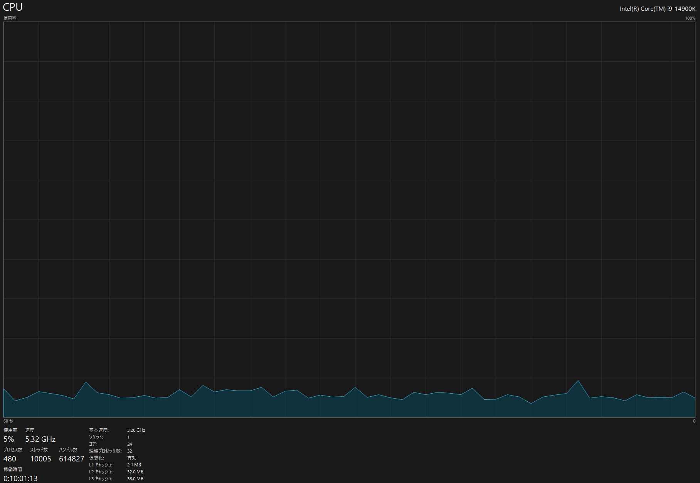Screen dimensions: 700x483
Task: Click the 0 label at graph's right end
Action: pyautogui.click(x=694, y=421)
